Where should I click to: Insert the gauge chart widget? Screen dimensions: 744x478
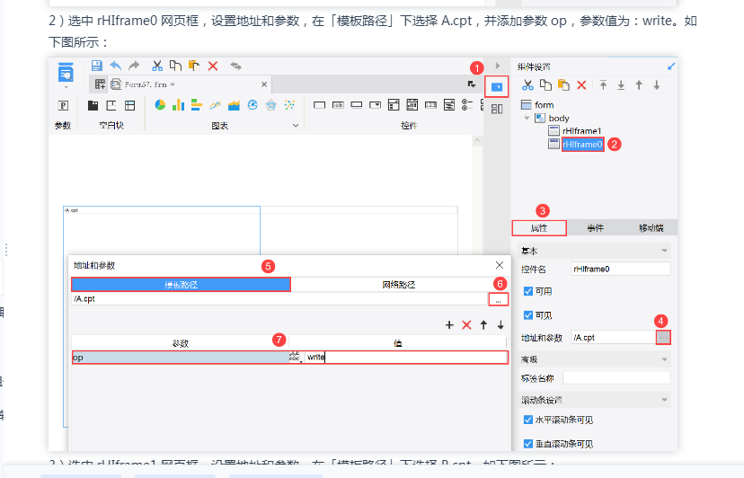click(252, 105)
